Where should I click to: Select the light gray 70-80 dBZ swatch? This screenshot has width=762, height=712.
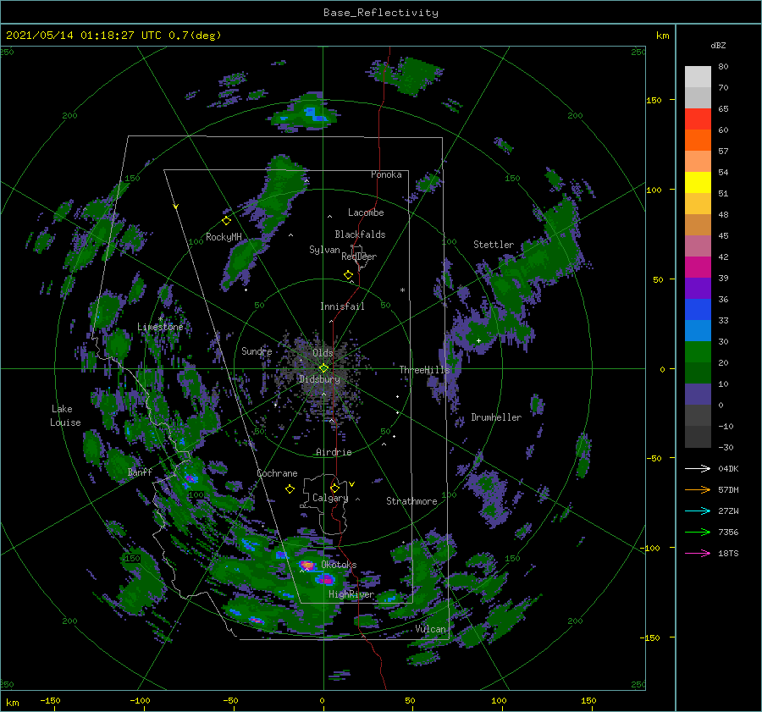coord(698,77)
